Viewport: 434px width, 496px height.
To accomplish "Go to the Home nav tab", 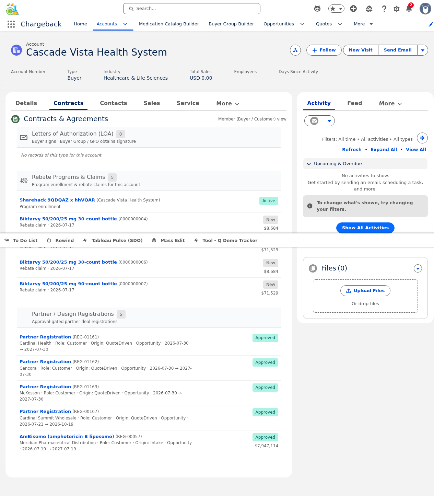I will pyautogui.click(x=80, y=24).
